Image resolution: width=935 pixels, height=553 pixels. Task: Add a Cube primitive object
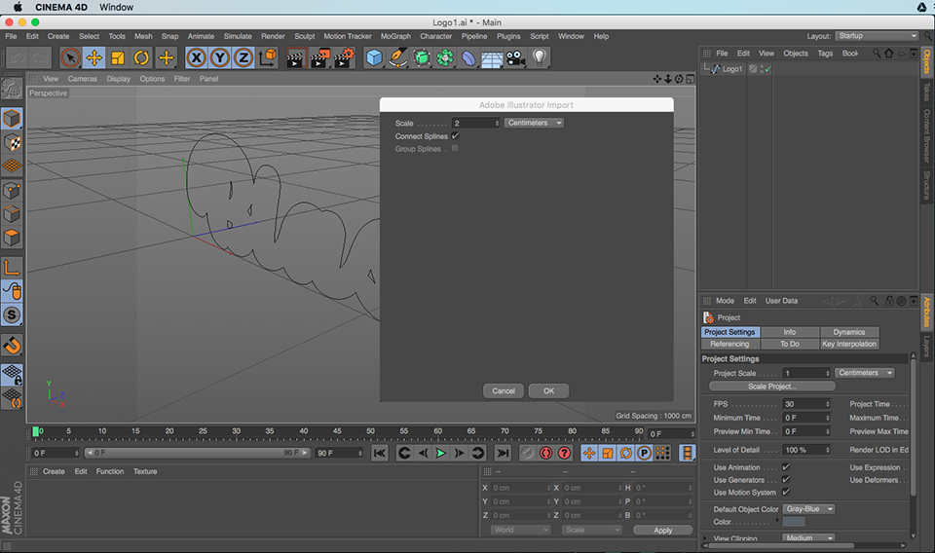click(x=374, y=57)
